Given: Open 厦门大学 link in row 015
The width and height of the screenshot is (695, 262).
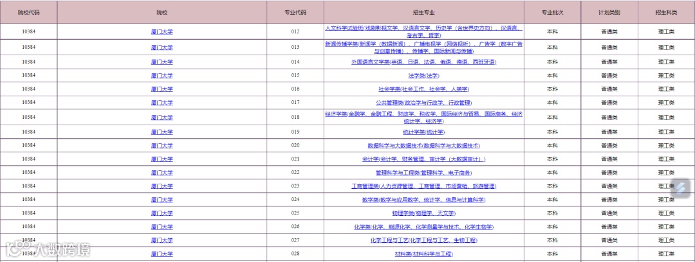Looking at the screenshot, I should (162, 76).
